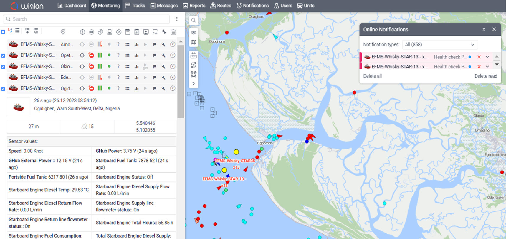
Task: Click the flag icon on Amo... row
Action: coord(154,45)
